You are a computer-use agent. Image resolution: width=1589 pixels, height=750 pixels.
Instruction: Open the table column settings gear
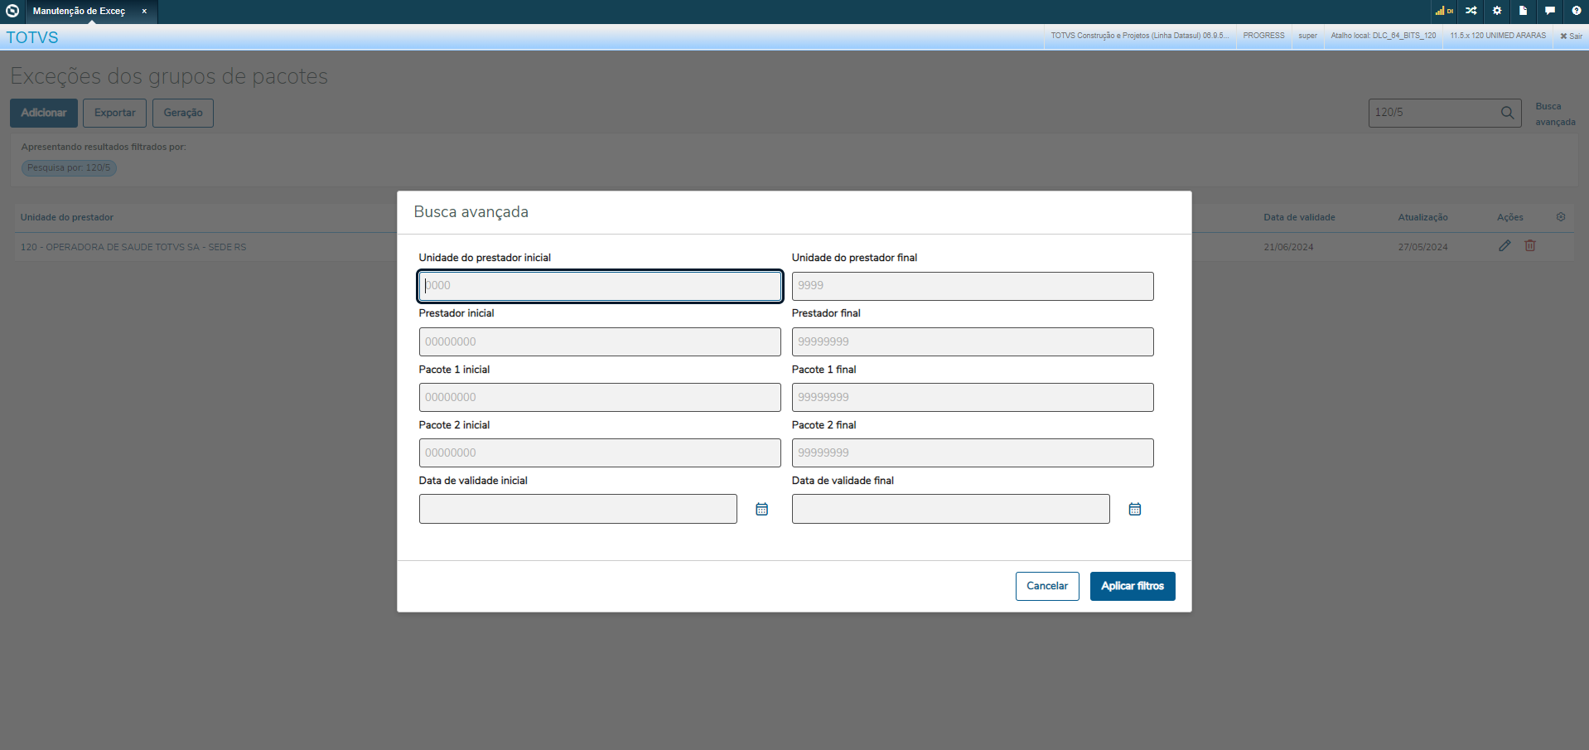pyautogui.click(x=1561, y=217)
